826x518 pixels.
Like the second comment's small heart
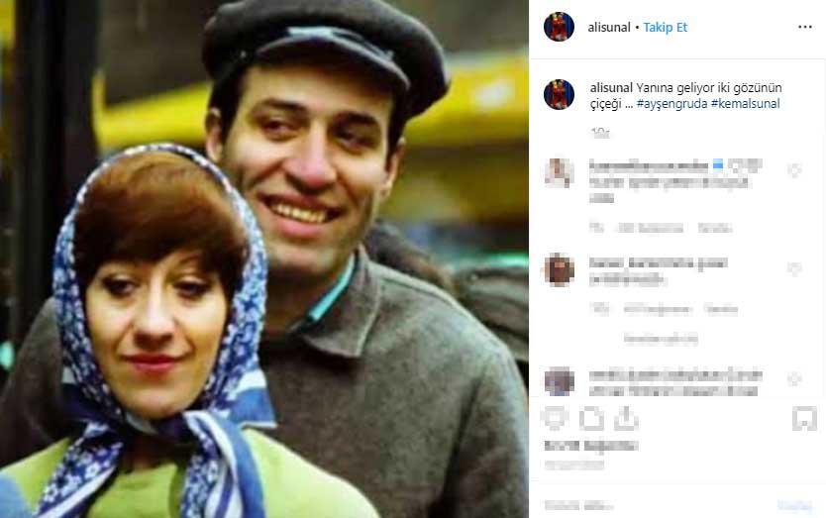[794, 269]
